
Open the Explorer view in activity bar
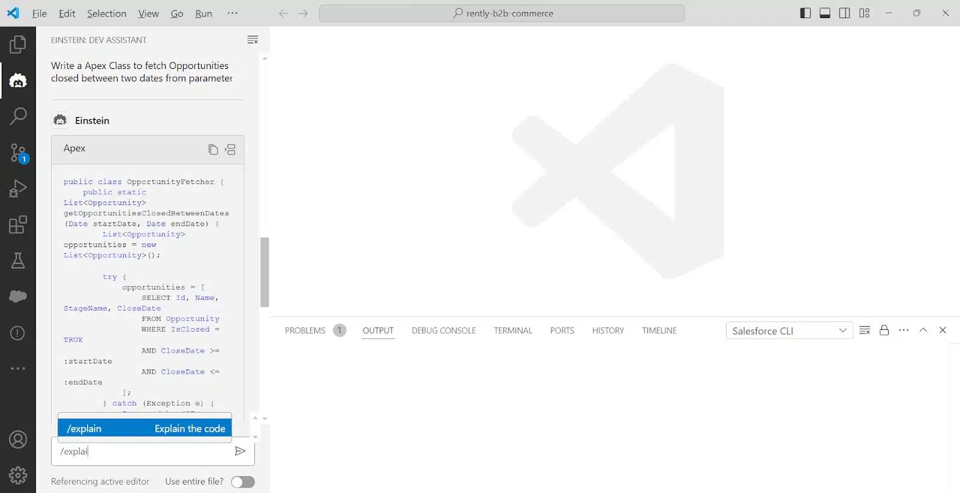18,44
